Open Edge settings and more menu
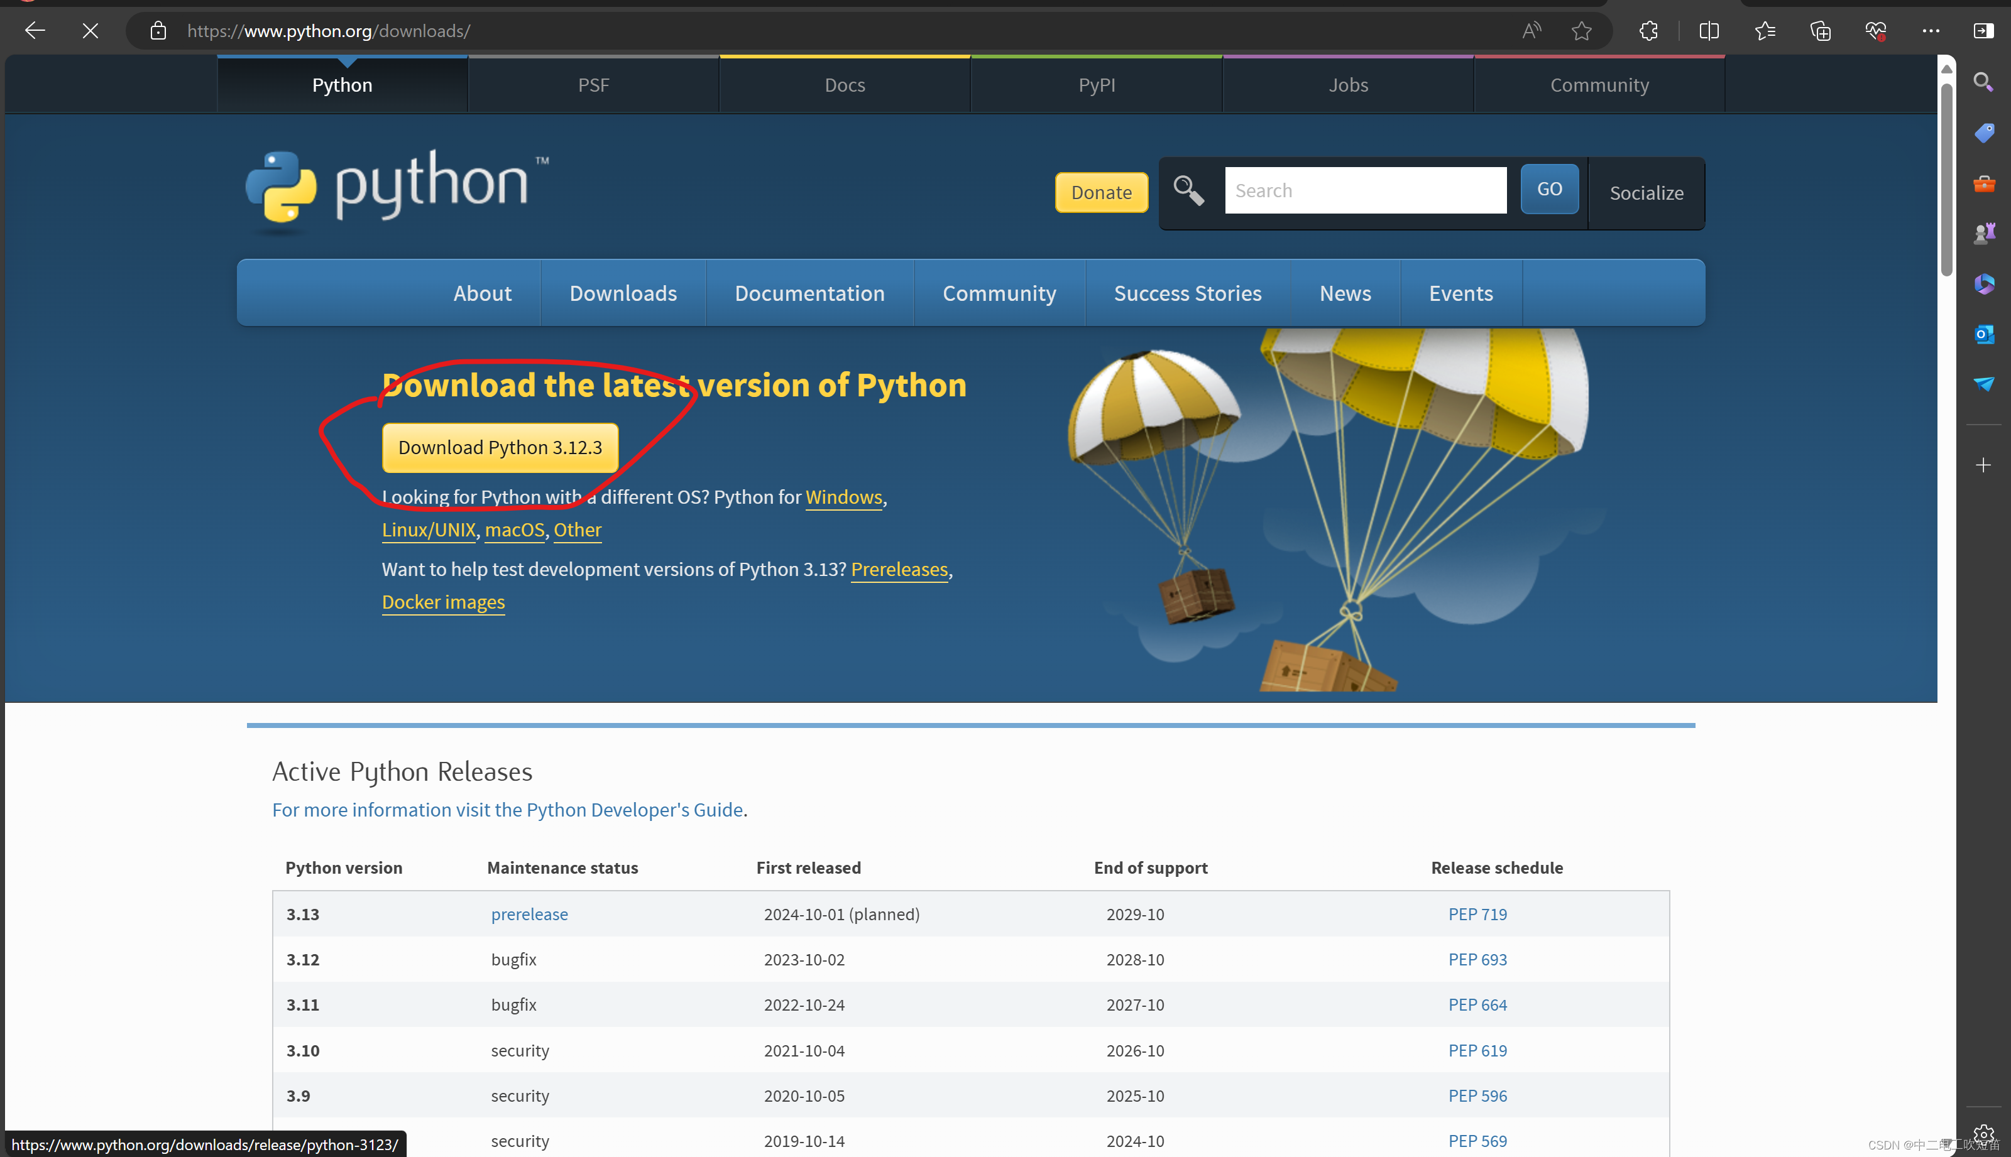2011x1157 pixels. 1931,30
